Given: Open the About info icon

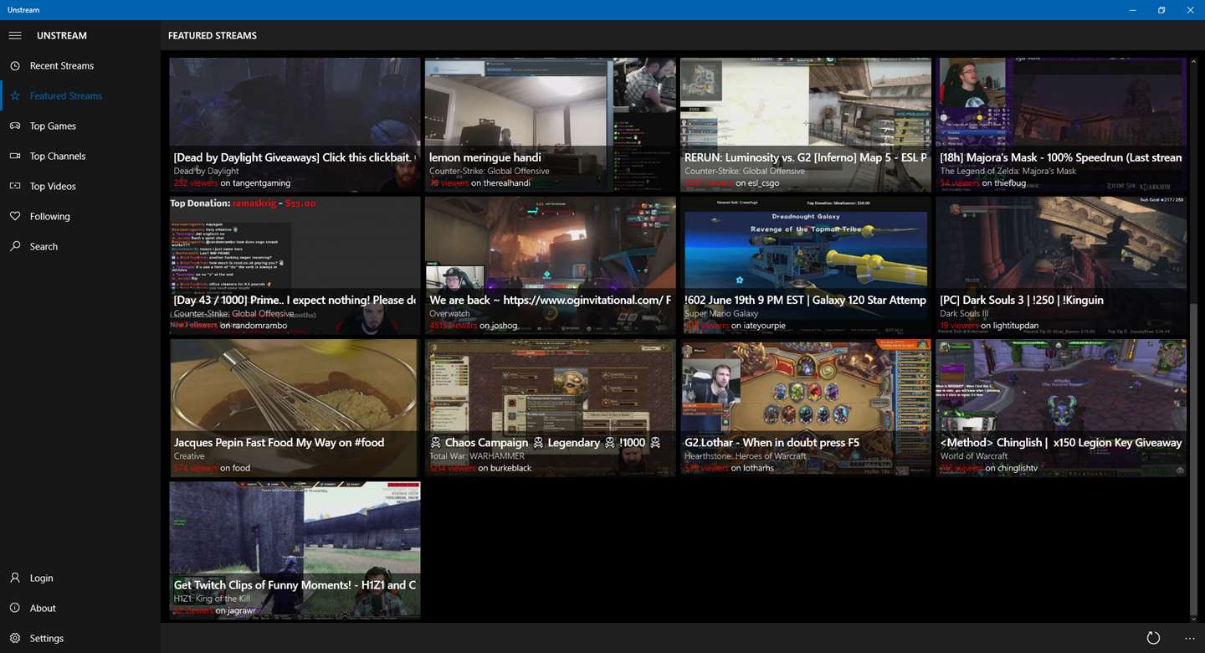Looking at the screenshot, I should coord(15,609).
